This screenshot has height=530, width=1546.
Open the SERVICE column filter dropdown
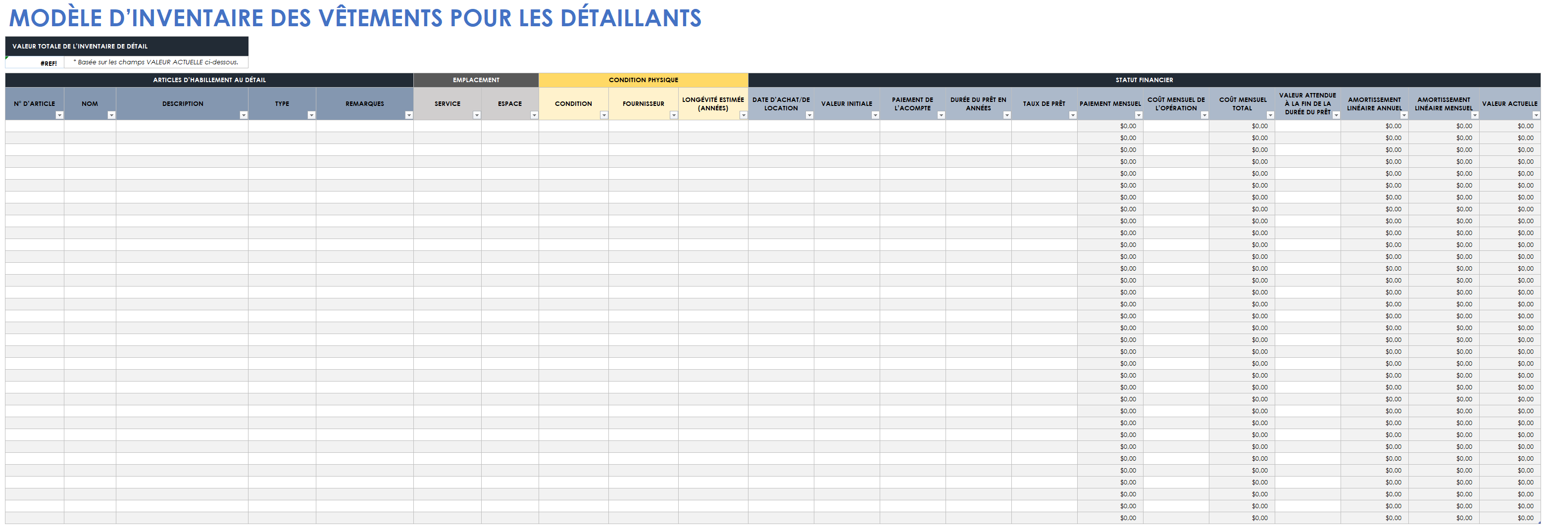[477, 115]
